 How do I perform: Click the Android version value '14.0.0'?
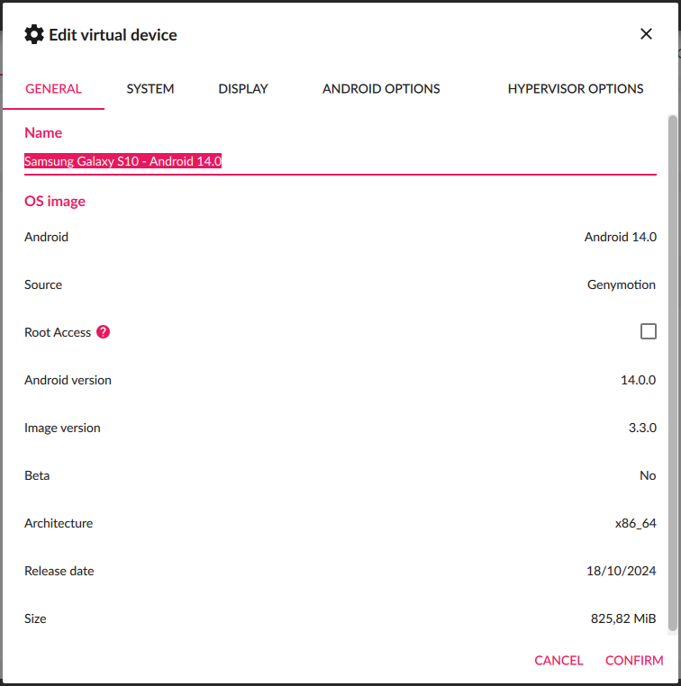(638, 380)
